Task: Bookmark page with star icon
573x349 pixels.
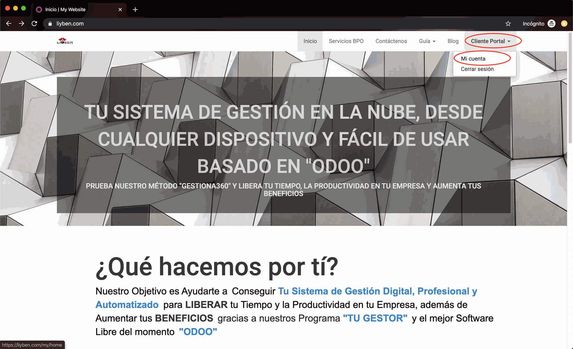Action: (x=508, y=24)
